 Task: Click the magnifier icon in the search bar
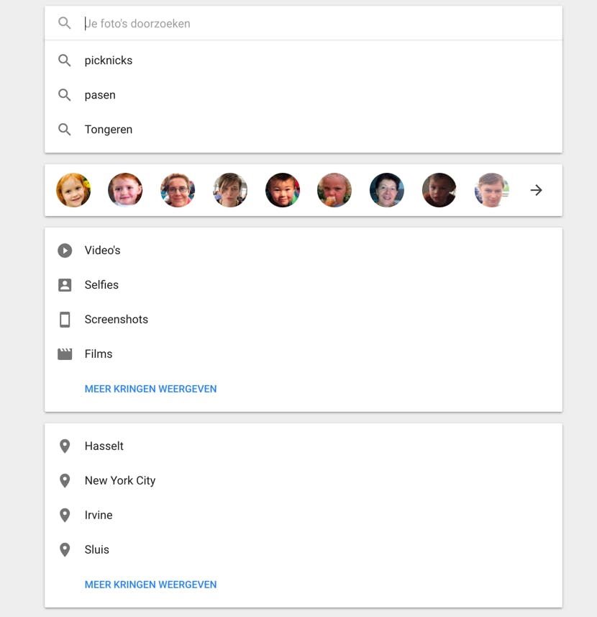[65, 23]
